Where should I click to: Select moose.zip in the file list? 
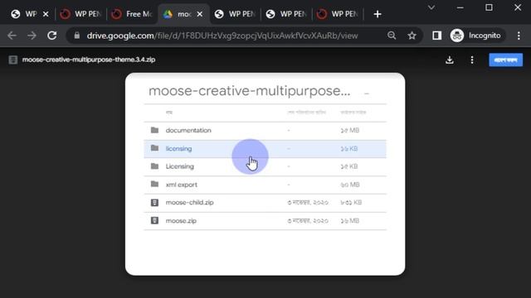coord(265,221)
